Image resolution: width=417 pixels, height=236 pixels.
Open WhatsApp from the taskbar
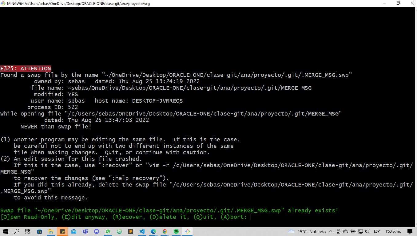108,231
